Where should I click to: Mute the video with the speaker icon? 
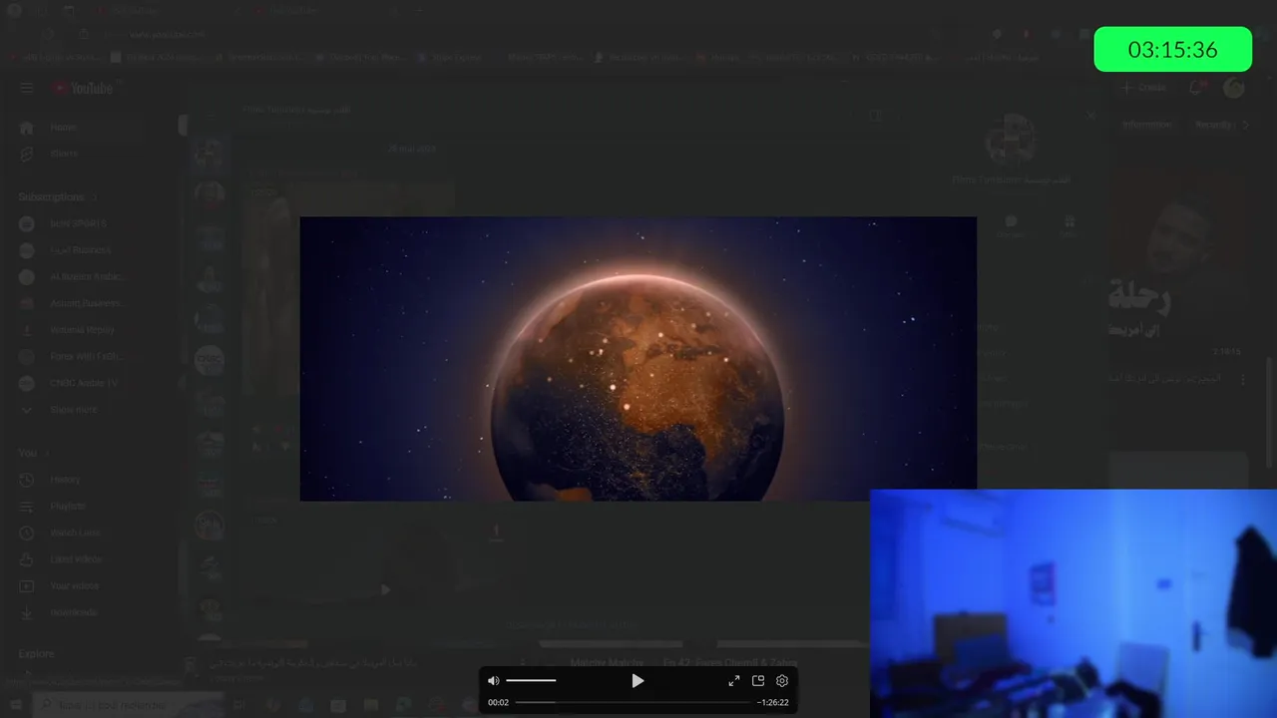493,681
